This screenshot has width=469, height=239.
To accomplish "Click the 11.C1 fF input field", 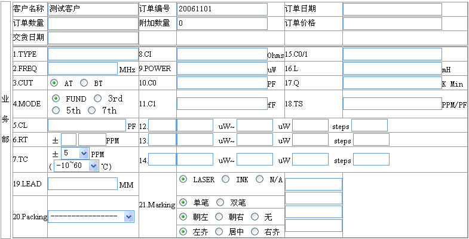I will click(x=222, y=104).
